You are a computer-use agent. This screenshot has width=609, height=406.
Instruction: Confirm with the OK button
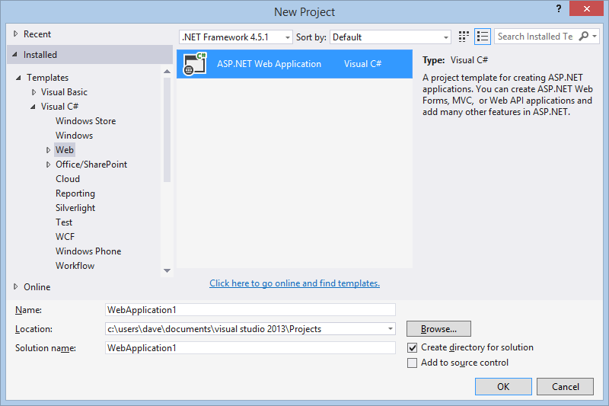(503, 386)
